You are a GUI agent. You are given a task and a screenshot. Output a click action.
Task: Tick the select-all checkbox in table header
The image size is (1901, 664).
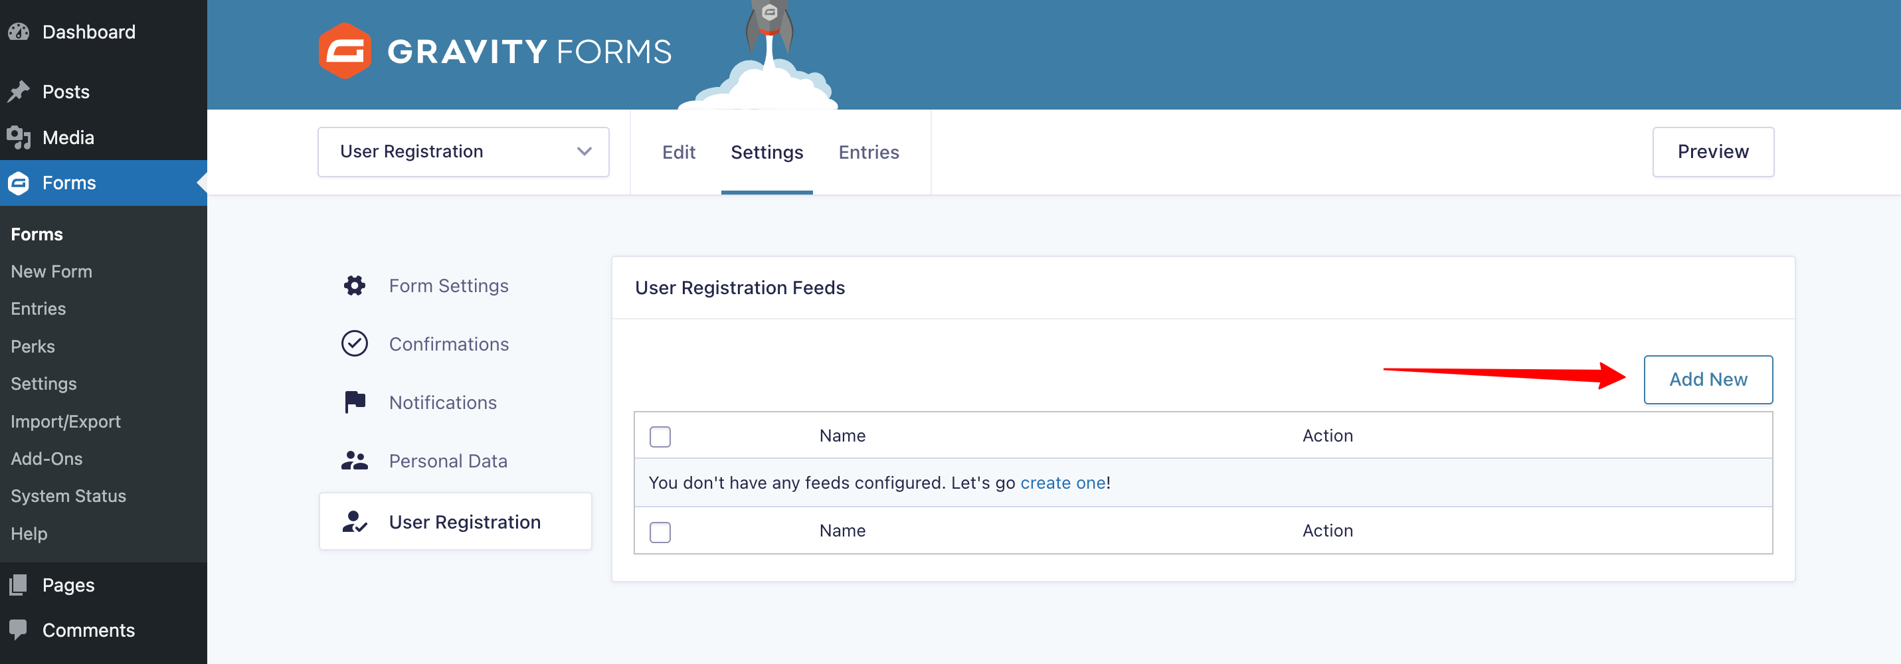[x=660, y=437]
